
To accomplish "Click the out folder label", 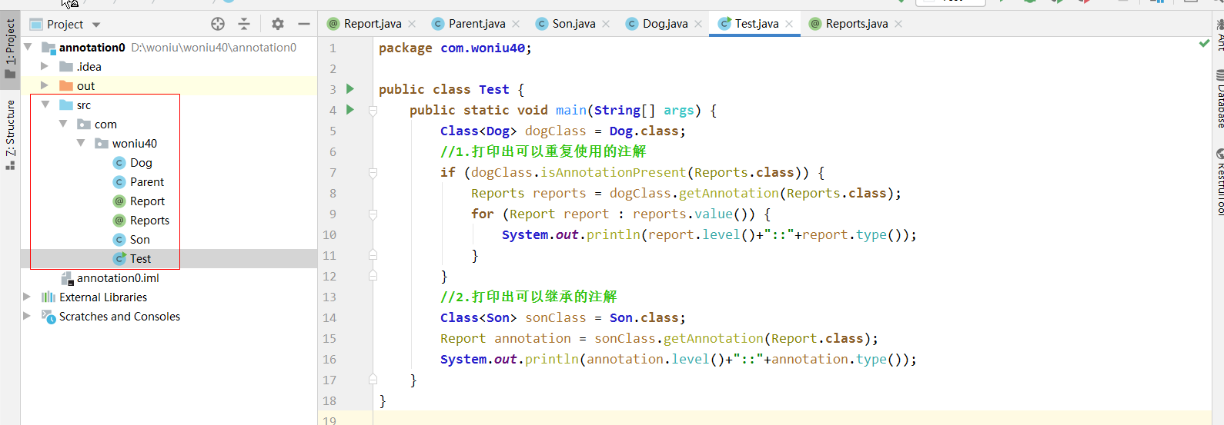I will [85, 85].
